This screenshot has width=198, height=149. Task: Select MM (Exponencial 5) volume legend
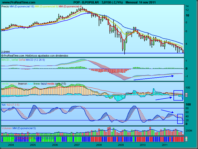[24, 128]
